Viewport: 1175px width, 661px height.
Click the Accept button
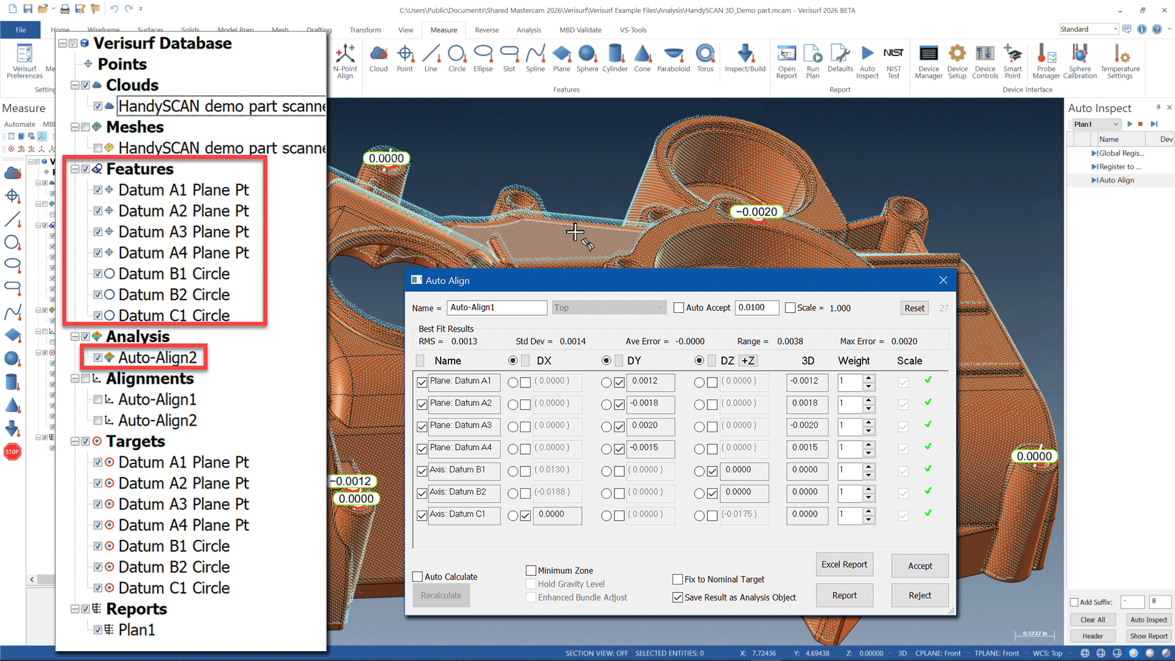point(920,566)
